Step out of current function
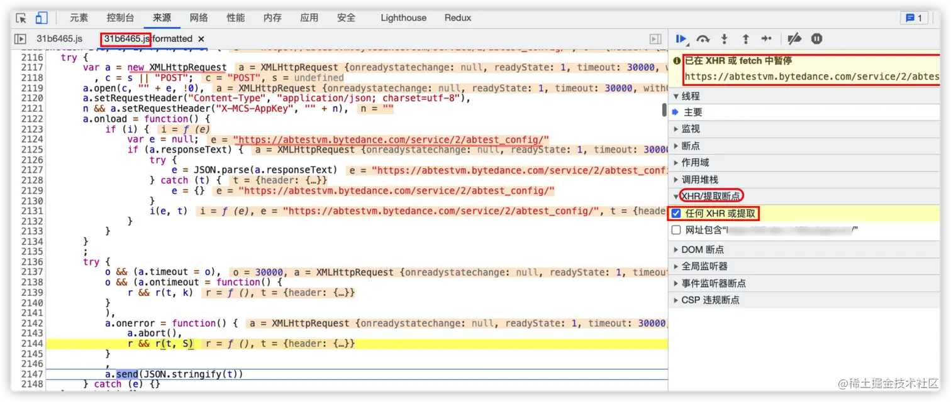 coord(746,39)
